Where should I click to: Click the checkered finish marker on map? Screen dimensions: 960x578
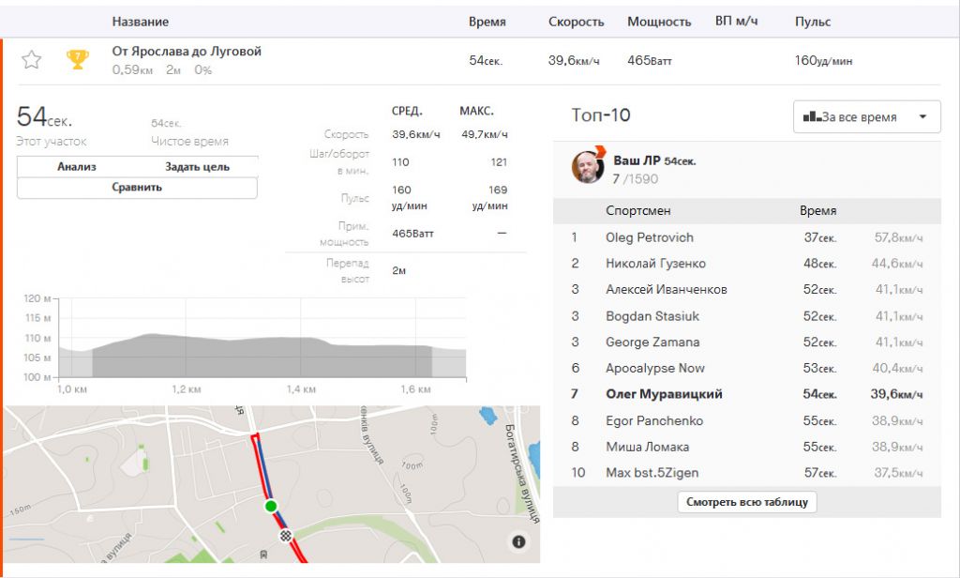[286, 536]
